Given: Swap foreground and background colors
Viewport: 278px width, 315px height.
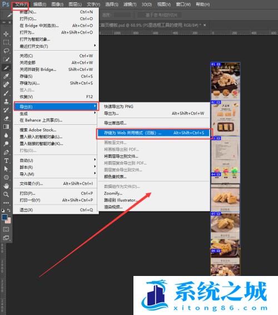Looking at the screenshot, I should 9,210.
